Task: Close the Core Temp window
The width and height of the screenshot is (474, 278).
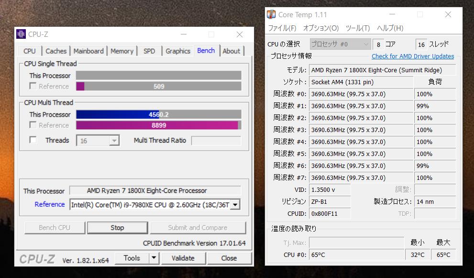Action: (448, 14)
